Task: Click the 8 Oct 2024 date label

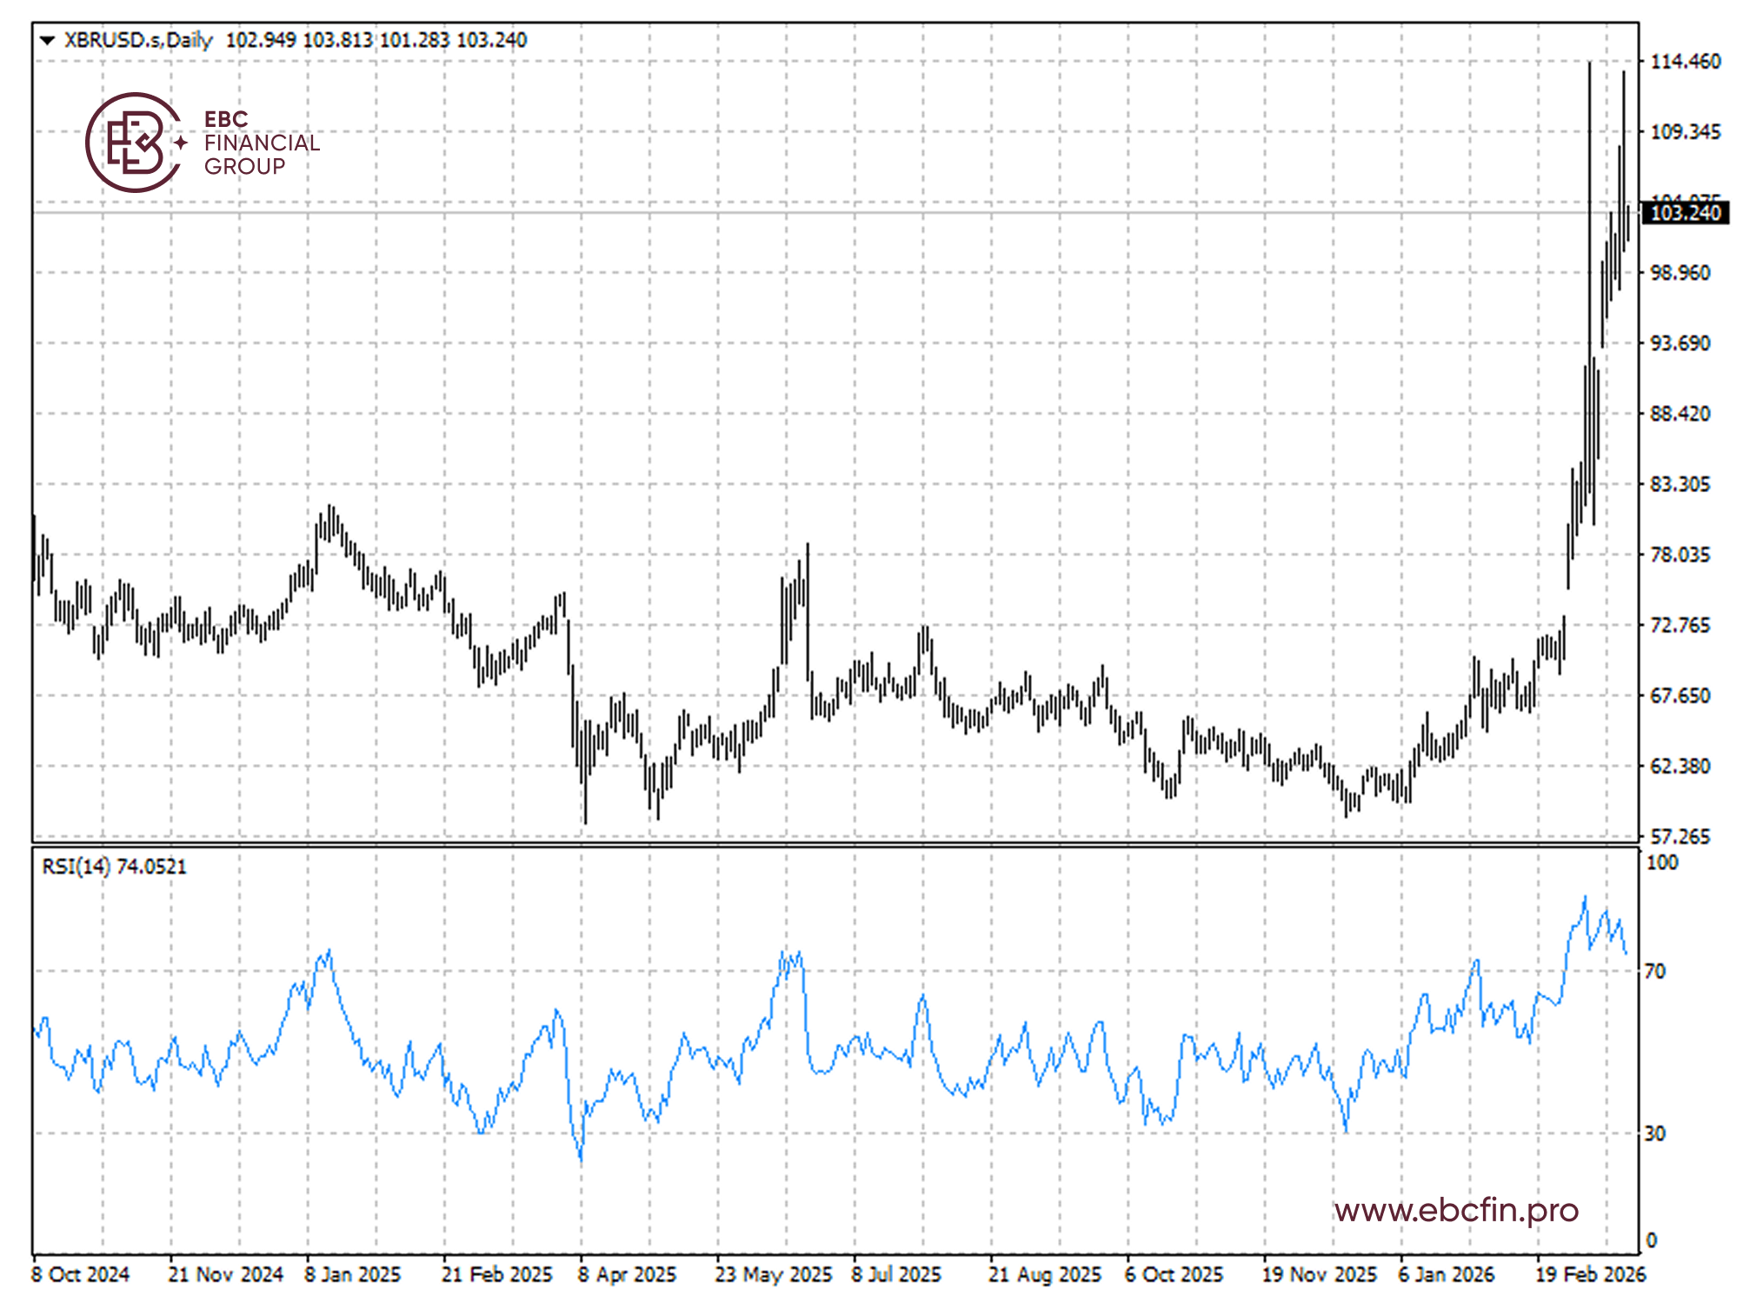Action: click(x=80, y=1274)
